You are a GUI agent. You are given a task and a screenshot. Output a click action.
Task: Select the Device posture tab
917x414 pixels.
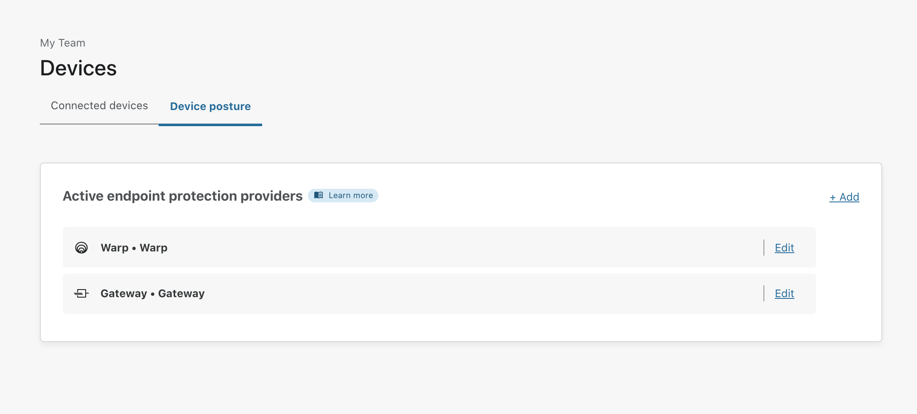point(210,106)
